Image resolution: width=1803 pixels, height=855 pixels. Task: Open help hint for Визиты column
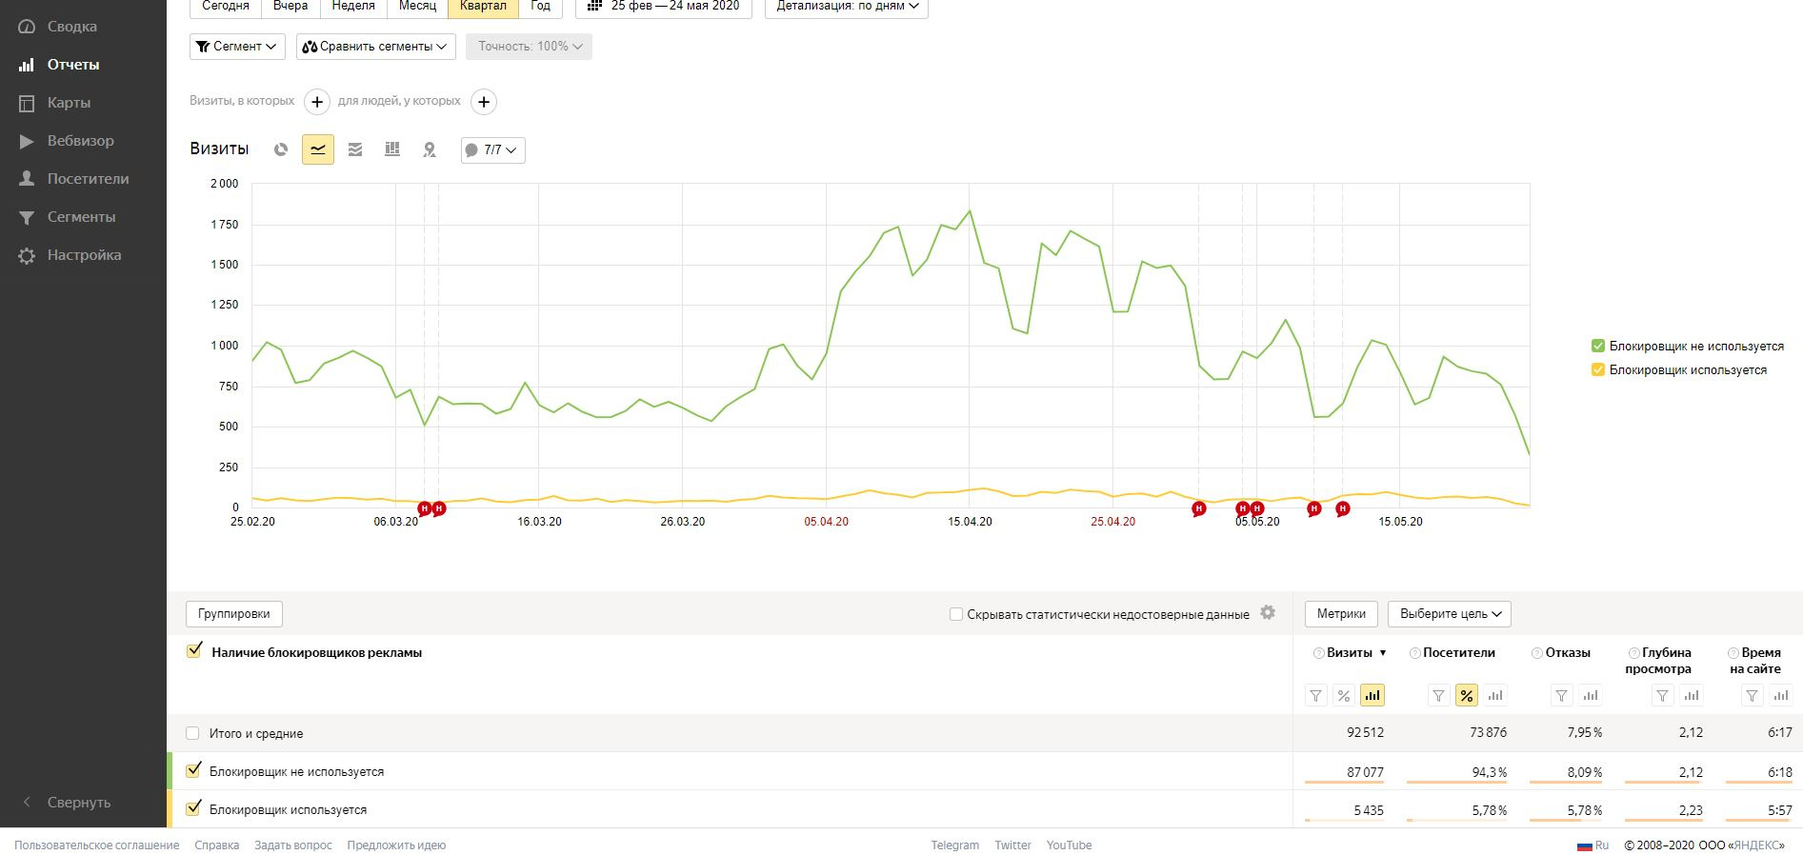[1319, 653]
